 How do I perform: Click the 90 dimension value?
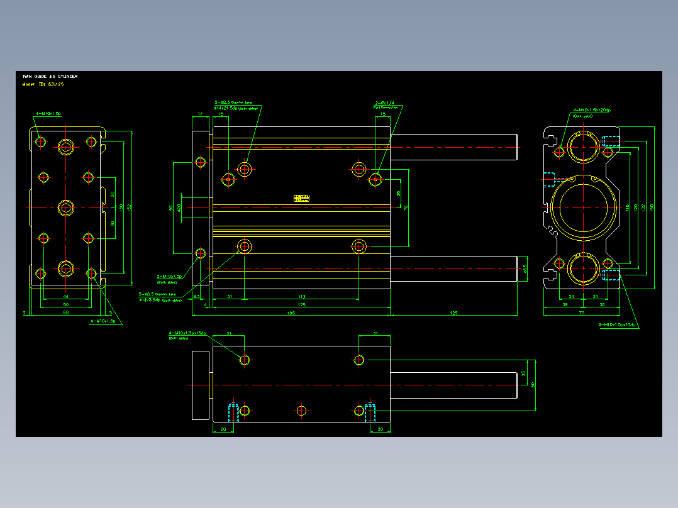pyautogui.click(x=171, y=207)
